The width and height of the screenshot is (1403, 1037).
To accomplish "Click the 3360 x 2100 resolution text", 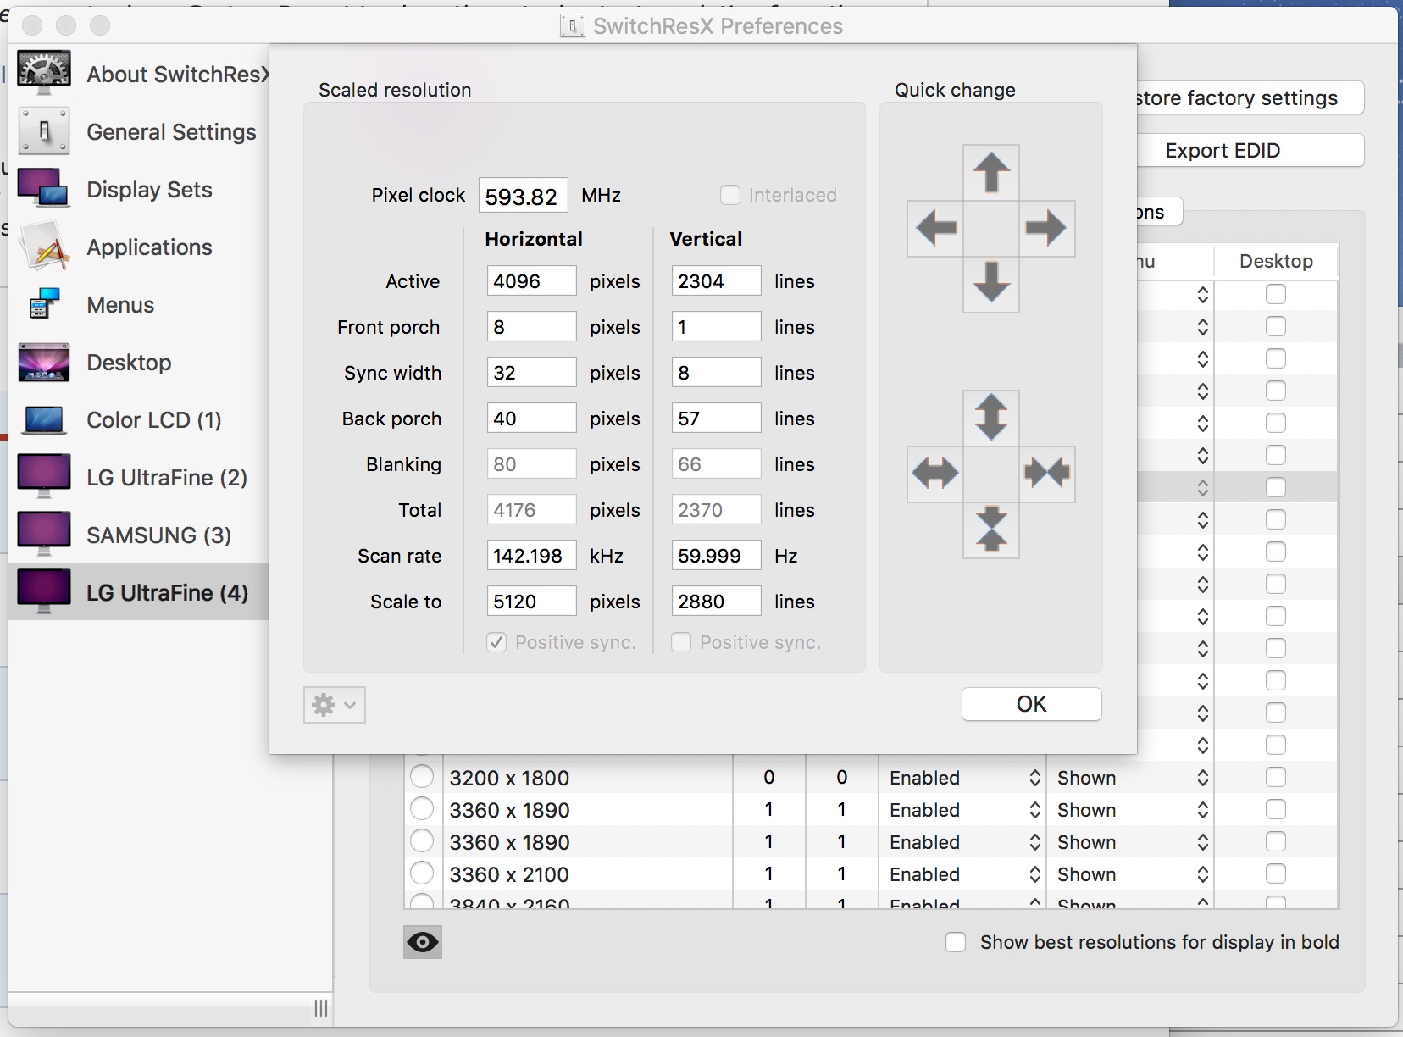I will pos(509,874).
